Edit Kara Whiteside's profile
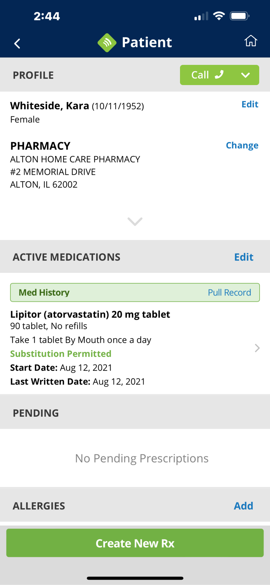270x585 pixels. pos(250,104)
